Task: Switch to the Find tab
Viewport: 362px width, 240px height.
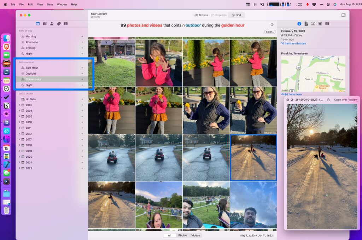Action: [236, 15]
